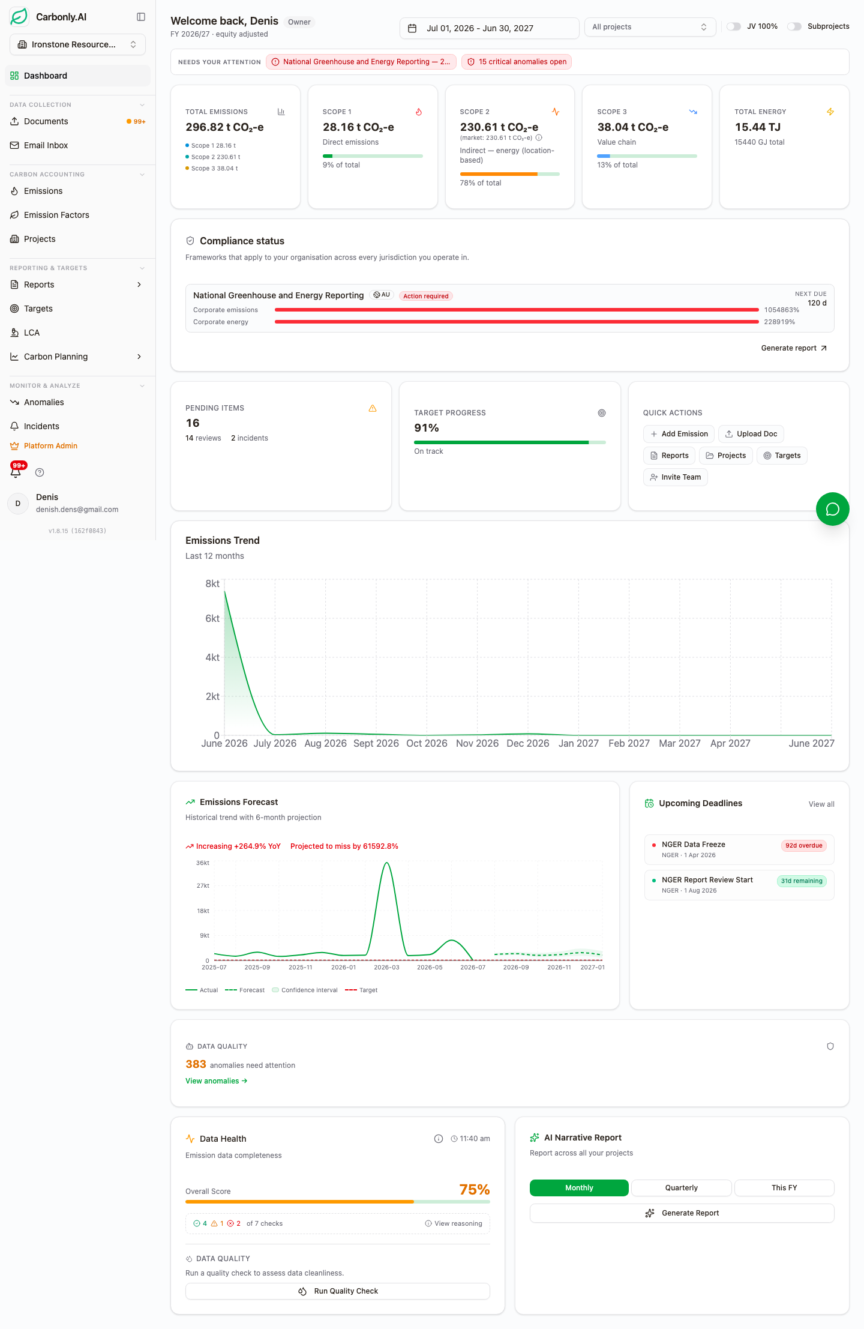Toggle the JV 100% switch

(x=733, y=26)
